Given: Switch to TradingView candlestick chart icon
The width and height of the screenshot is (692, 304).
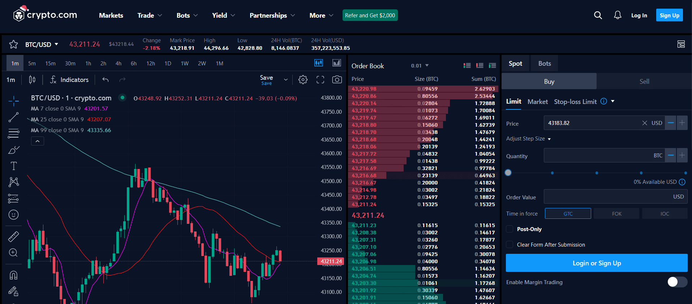Looking at the screenshot, I should [318, 63].
